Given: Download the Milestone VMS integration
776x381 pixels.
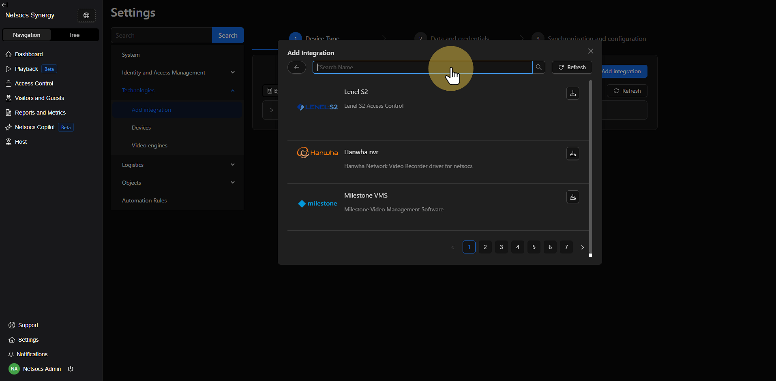Looking at the screenshot, I should click(x=572, y=197).
